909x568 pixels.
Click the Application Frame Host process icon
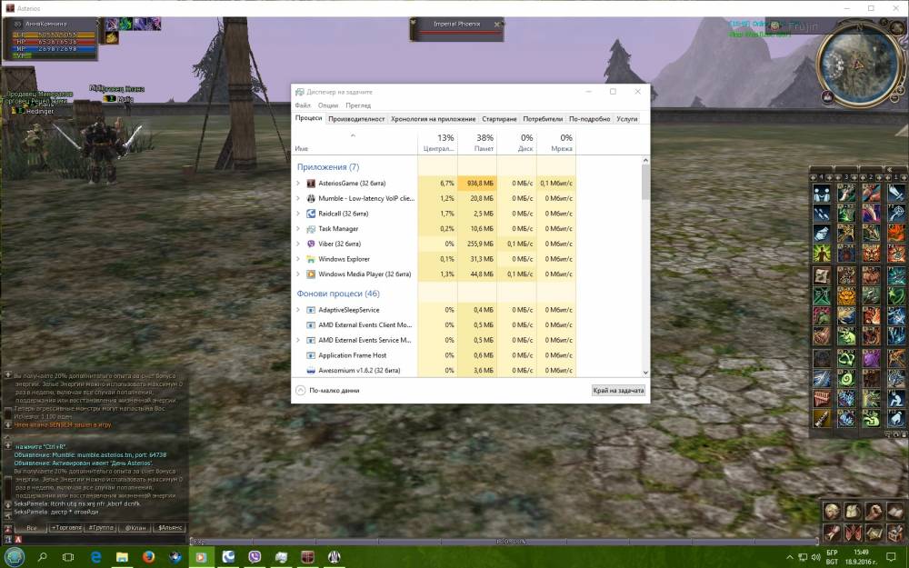click(311, 355)
